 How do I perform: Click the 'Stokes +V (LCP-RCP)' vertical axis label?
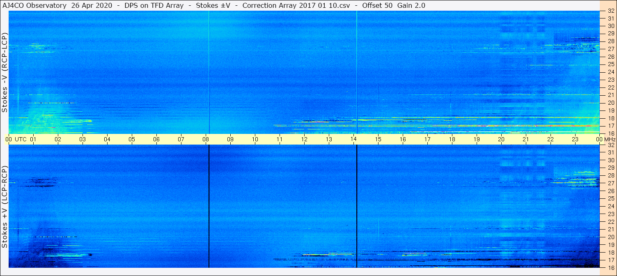pyautogui.click(x=5, y=207)
